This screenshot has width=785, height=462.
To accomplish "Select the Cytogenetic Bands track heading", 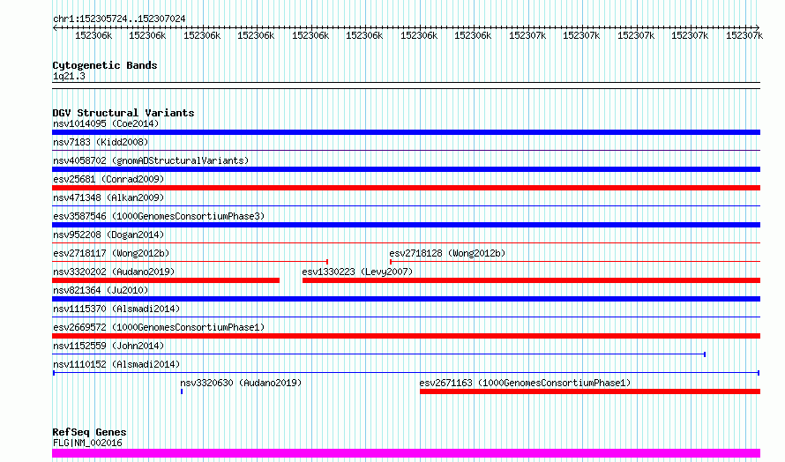I will [105, 65].
